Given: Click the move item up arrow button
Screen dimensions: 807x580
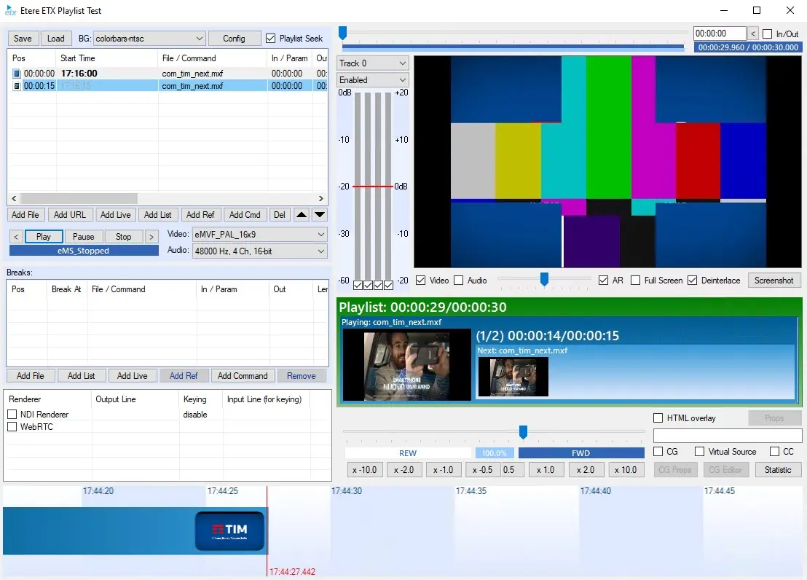Looking at the screenshot, I should (302, 215).
